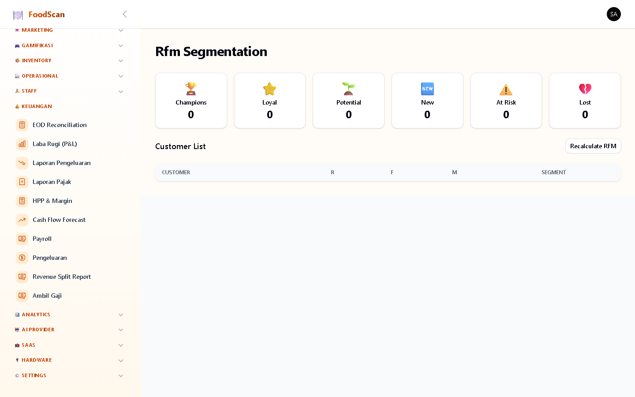
Task: Click the R column header
Action: (x=332, y=172)
